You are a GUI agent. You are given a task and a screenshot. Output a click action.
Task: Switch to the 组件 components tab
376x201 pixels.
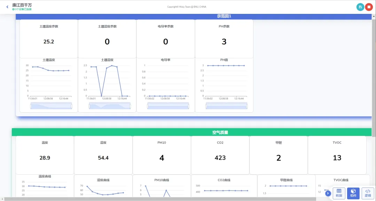coord(353,193)
